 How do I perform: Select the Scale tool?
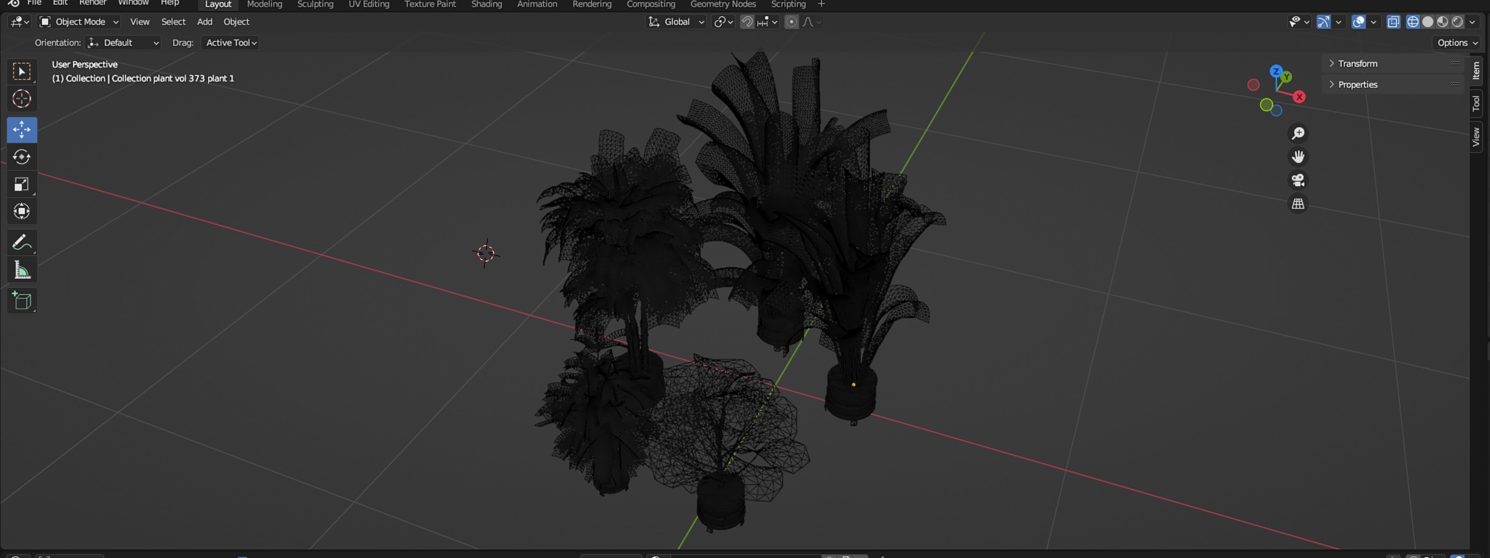[x=22, y=184]
